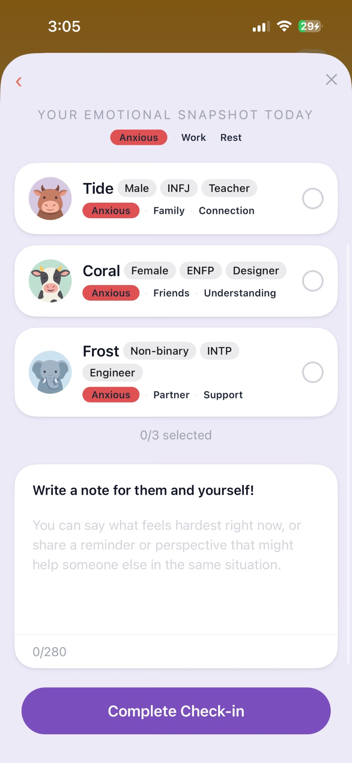This screenshot has width=352, height=763.
Task: Select Frost using their selection circle
Action: click(312, 372)
